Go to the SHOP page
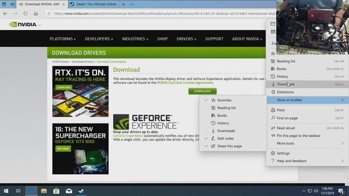Viewport: 349px width, 196px height. 163,39
